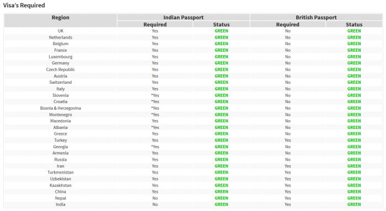Select India's British Passport GREEN status

coord(354,204)
